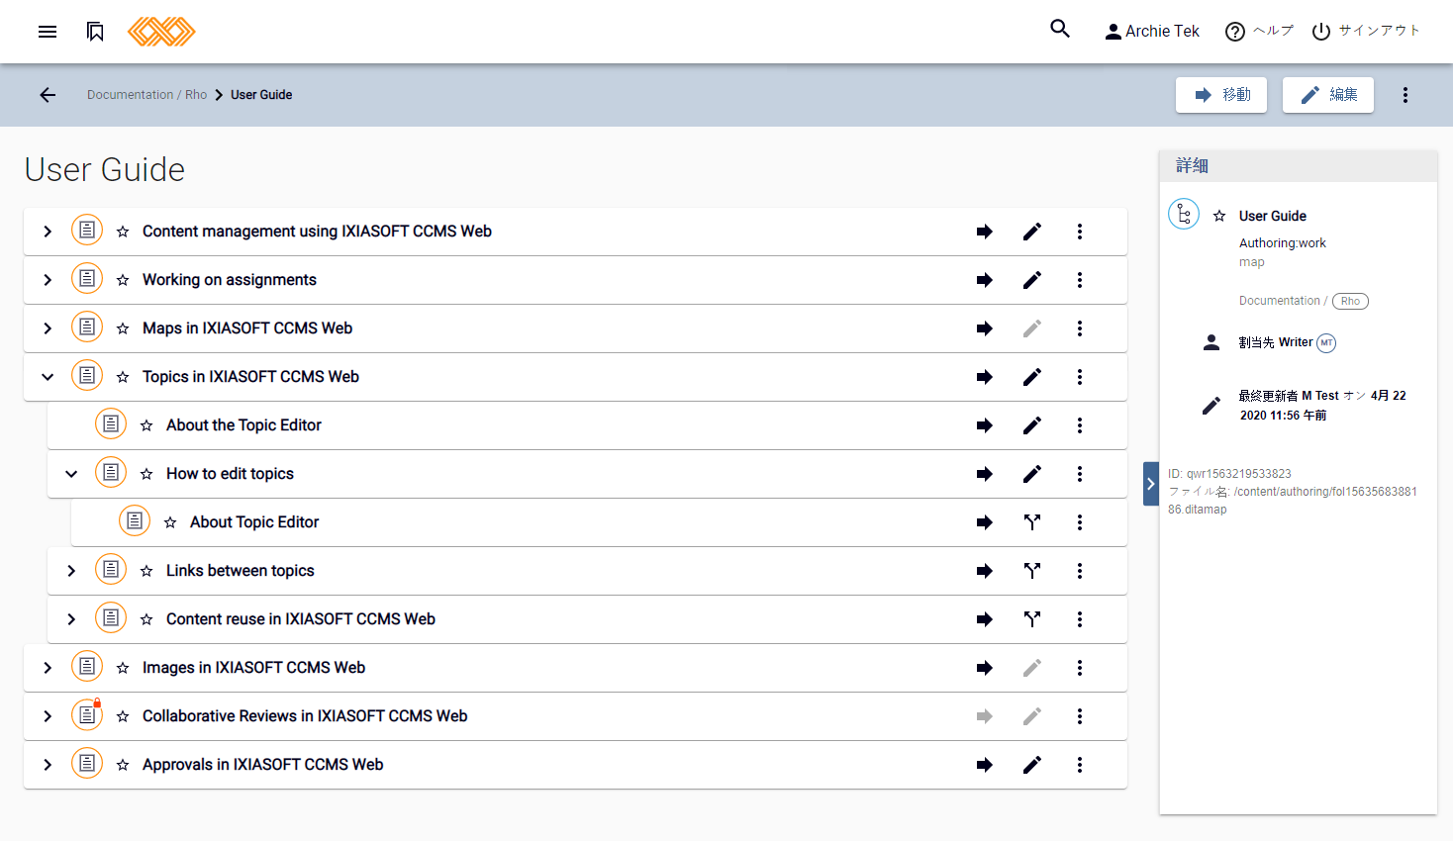The image size is (1453, 841).
Task: Expand Content management using IXIASOFT CCMS Web
Action: tap(48, 232)
